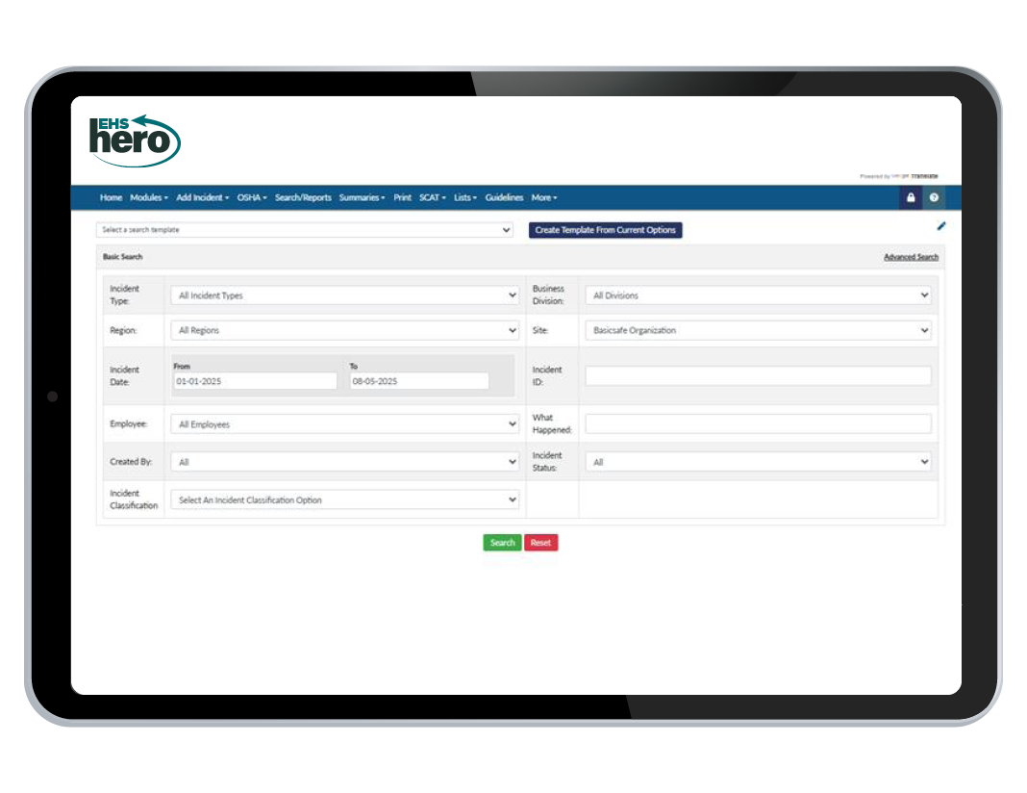Click the lock icon in navigation bar
1027x793 pixels.
click(911, 198)
